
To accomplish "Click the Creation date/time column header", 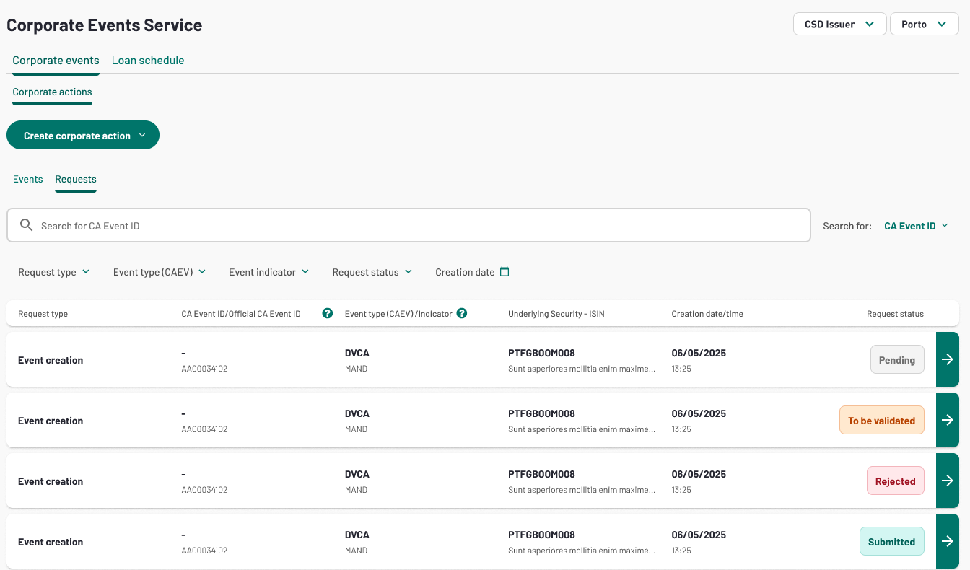I will tap(707, 314).
